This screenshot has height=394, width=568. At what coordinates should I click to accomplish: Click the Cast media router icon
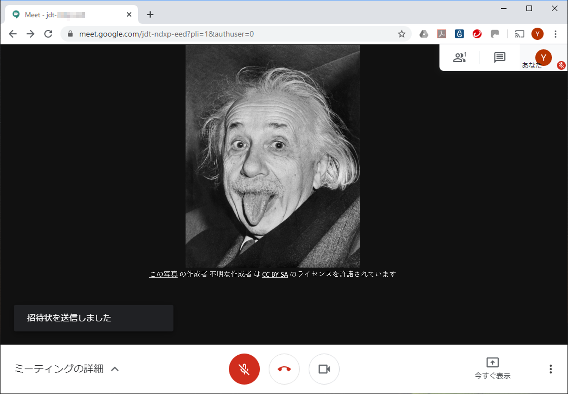pyautogui.click(x=520, y=34)
